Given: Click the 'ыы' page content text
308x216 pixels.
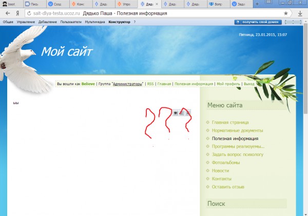Looking at the screenshot, I should tap(16, 103).
